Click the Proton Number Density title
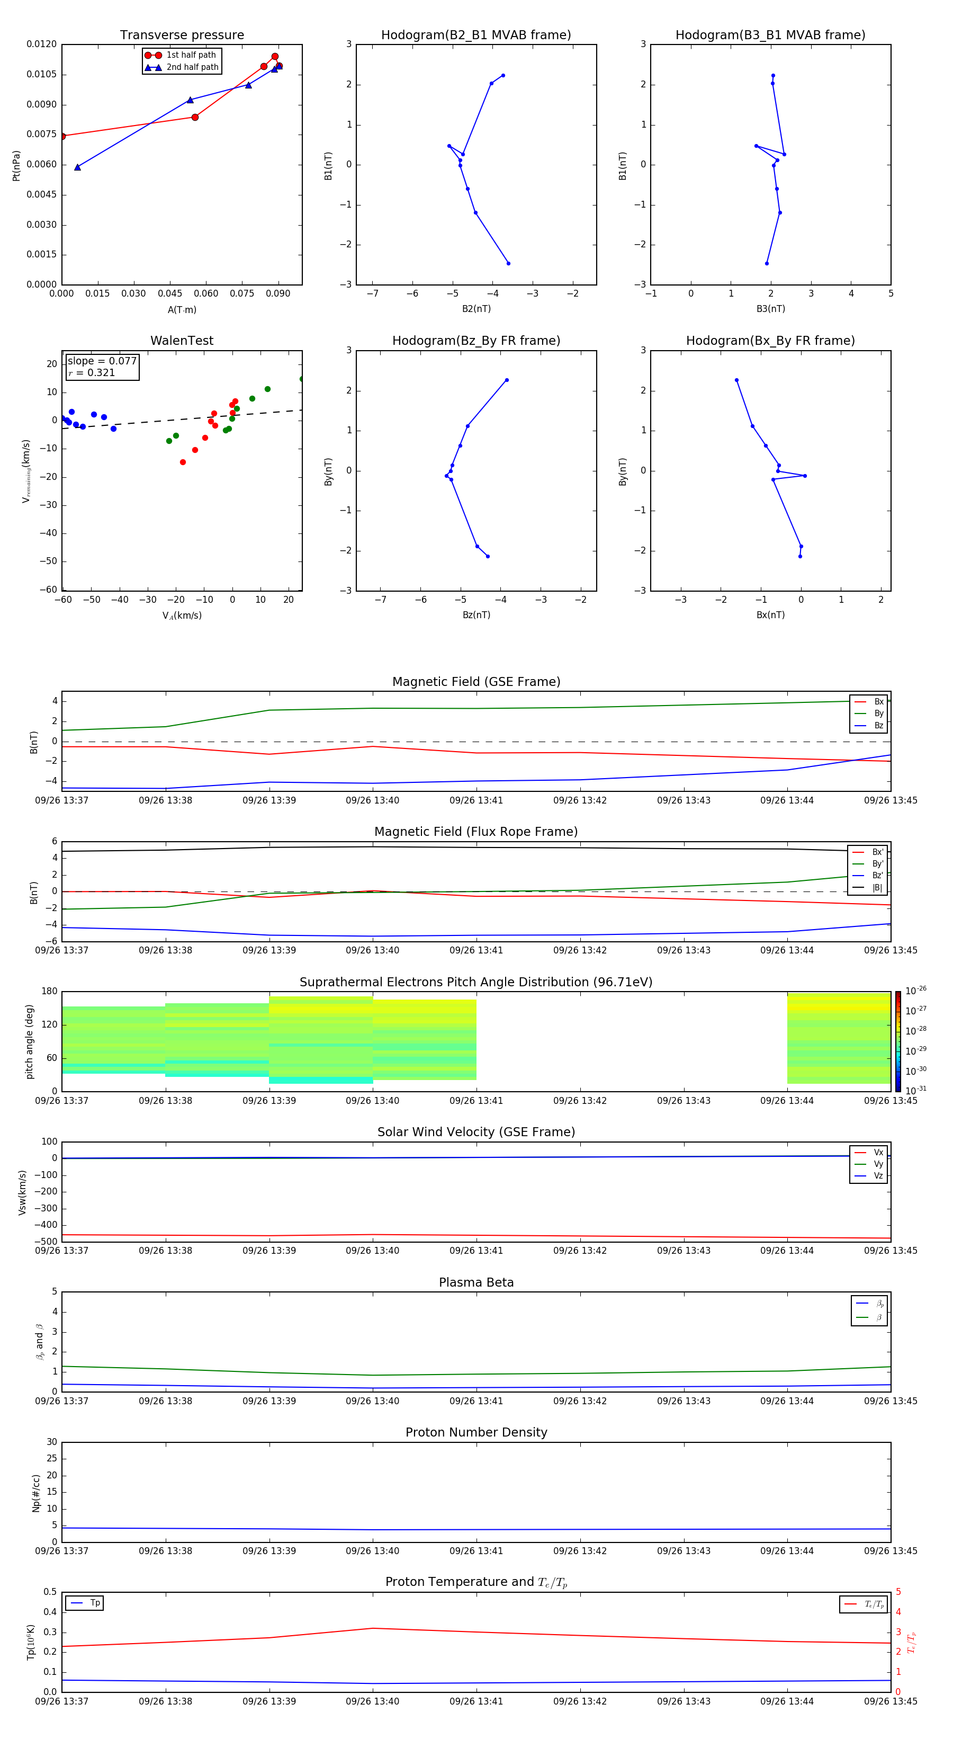The image size is (953, 1748). [x=476, y=1432]
